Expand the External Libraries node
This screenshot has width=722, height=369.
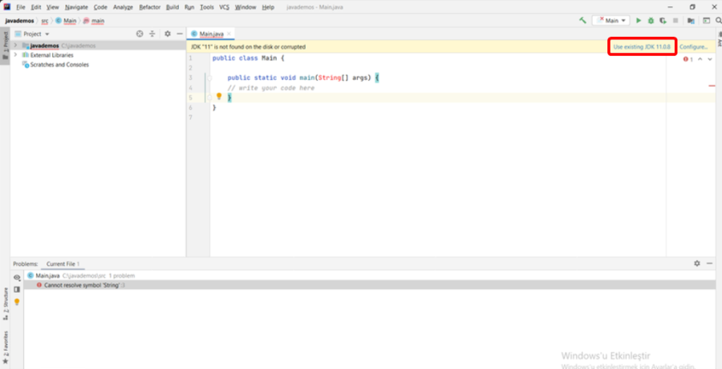16,54
